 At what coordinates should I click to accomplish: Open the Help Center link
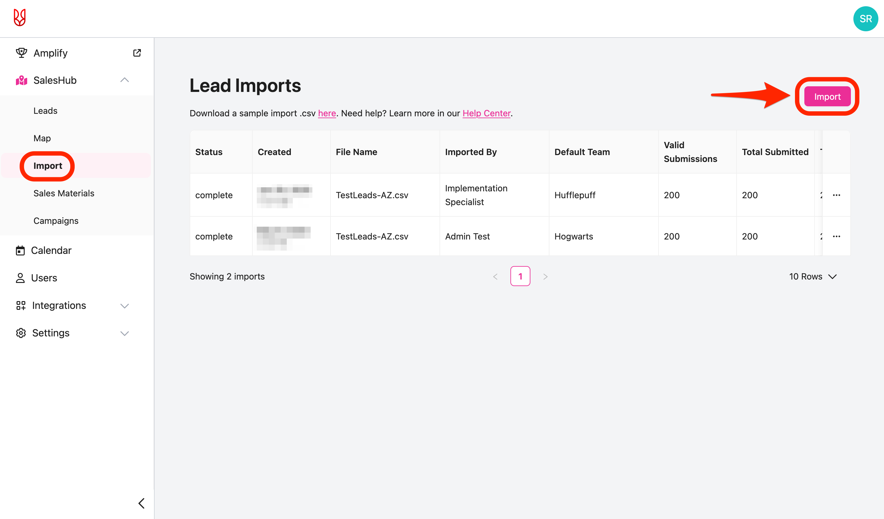486,113
